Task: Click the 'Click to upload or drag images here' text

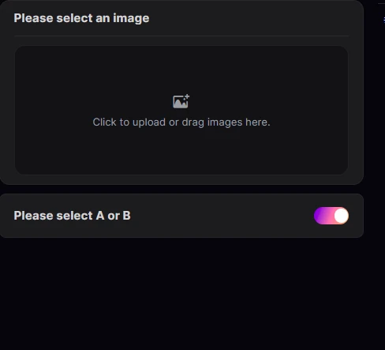Action: tap(181, 122)
